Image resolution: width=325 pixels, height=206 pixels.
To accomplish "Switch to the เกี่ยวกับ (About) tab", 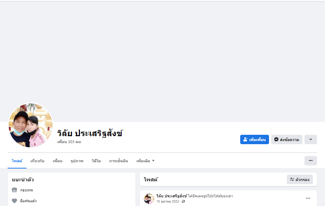I will tap(37, 161).
